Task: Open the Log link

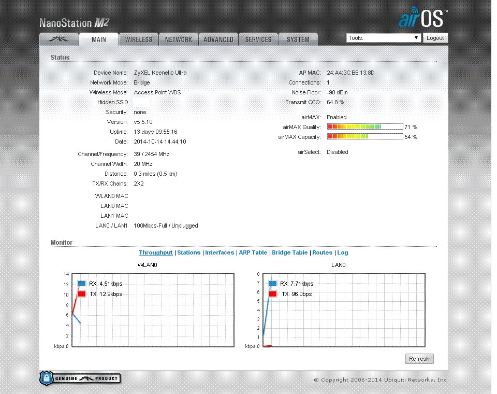Action: click(343, 252)
